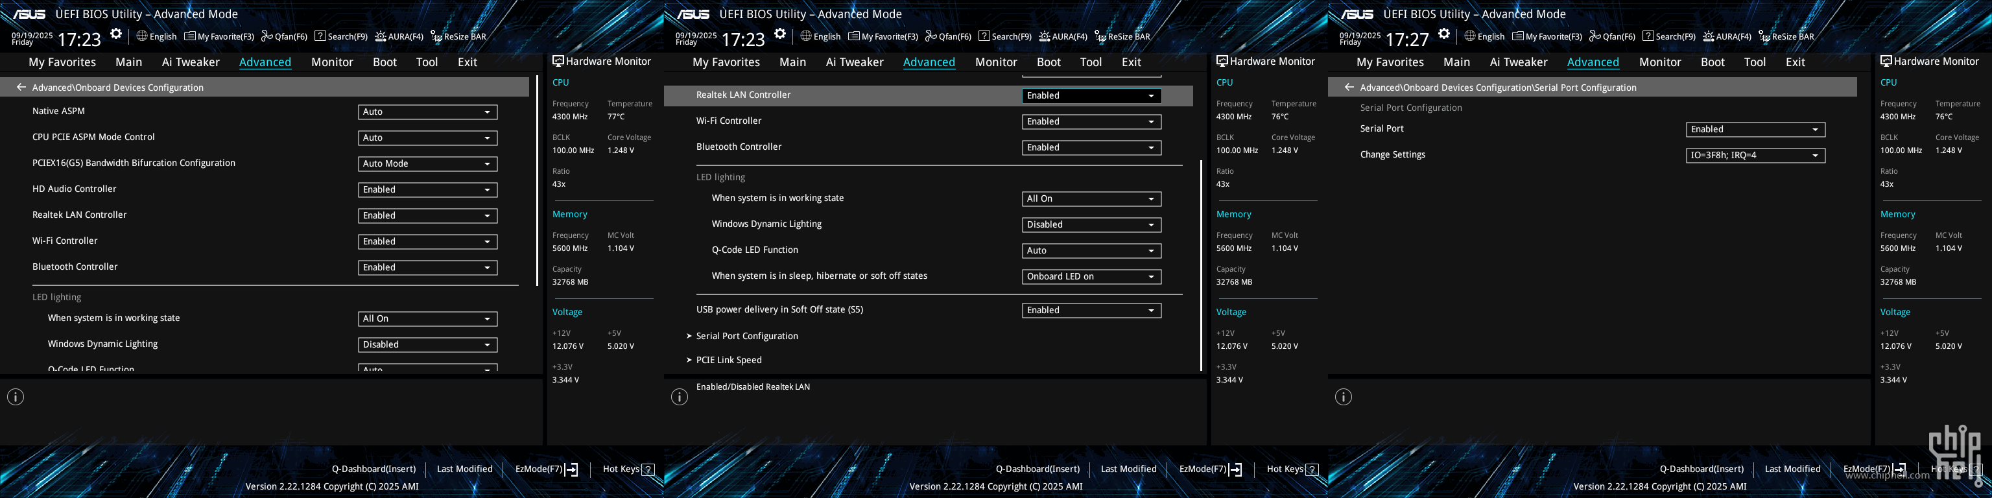The height and width of the screenshot is (498, 1992).
Task: Switch to Tool tab in right BIOS screen
Action: pyautogui.click(x=1755, y=62)
